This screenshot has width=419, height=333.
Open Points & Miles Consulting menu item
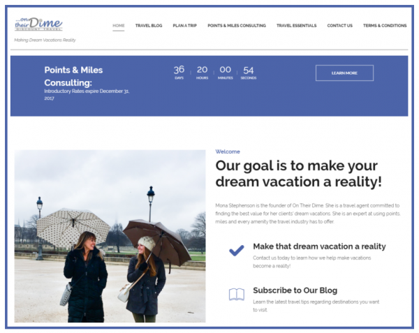pyautogui.click(x=237, y=26)
